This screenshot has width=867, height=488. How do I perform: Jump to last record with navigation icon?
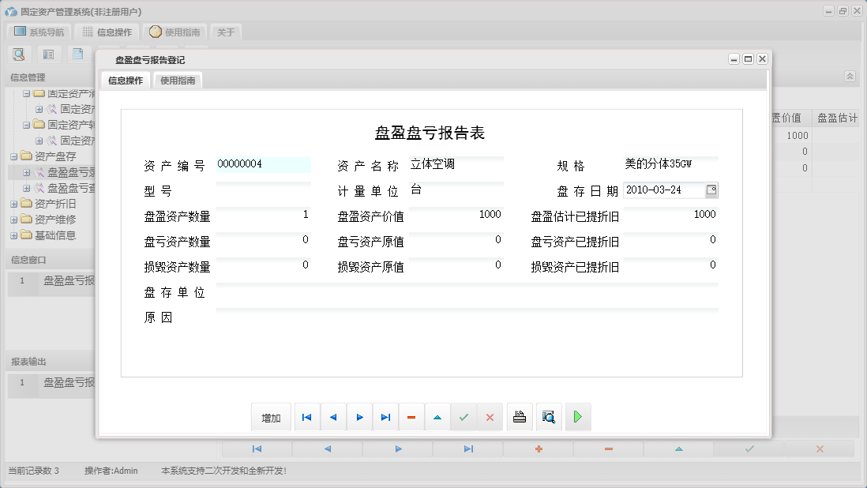pos(385,416)
